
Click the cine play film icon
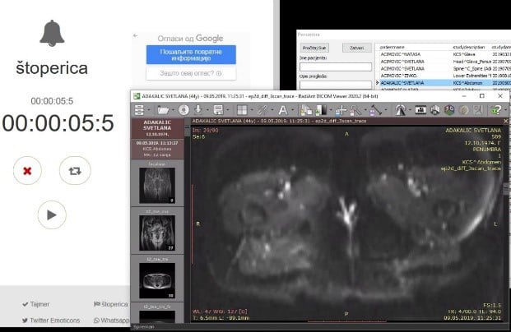point(420,110)
